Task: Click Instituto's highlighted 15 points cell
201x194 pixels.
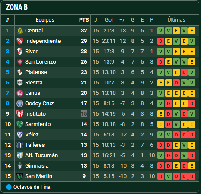Action: pos(84,114)
